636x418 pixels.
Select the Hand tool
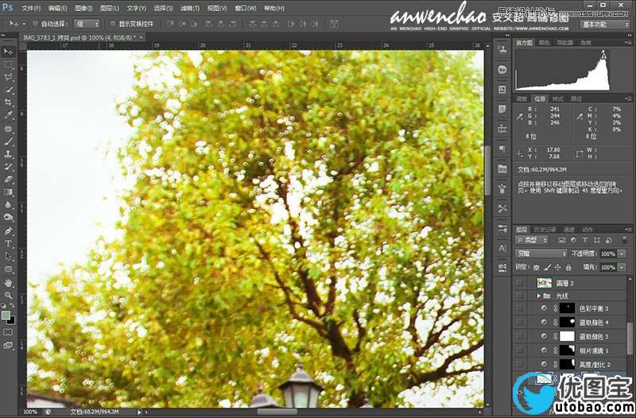coord(8,283)
